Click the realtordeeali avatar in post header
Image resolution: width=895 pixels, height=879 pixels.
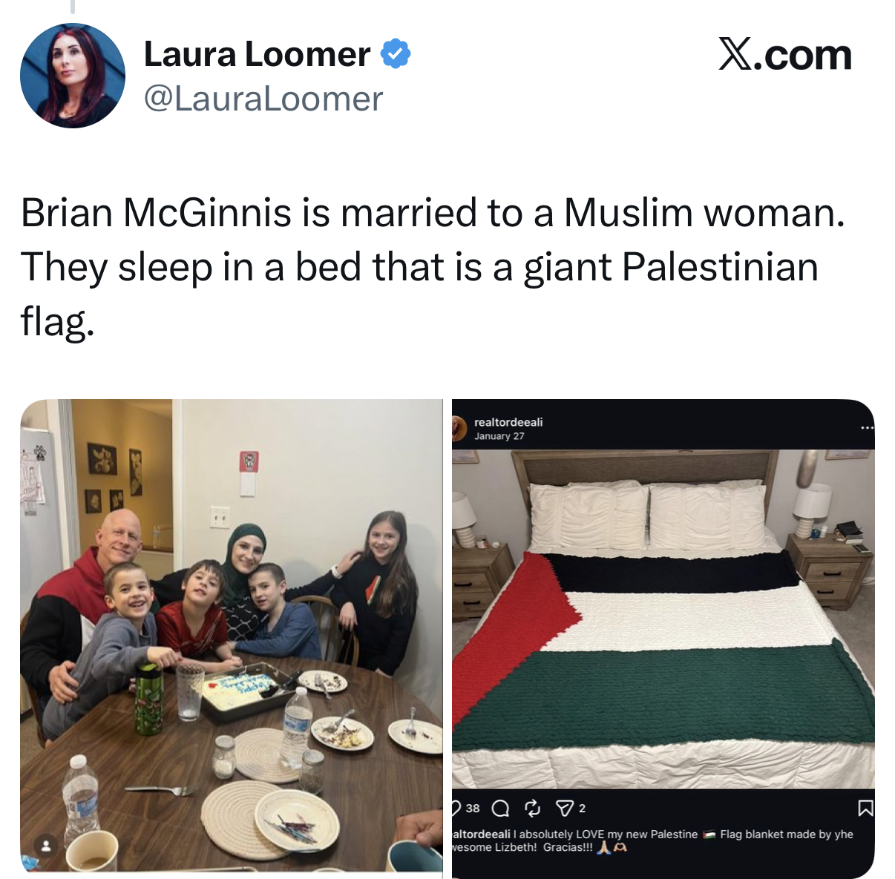coord(460,428)
